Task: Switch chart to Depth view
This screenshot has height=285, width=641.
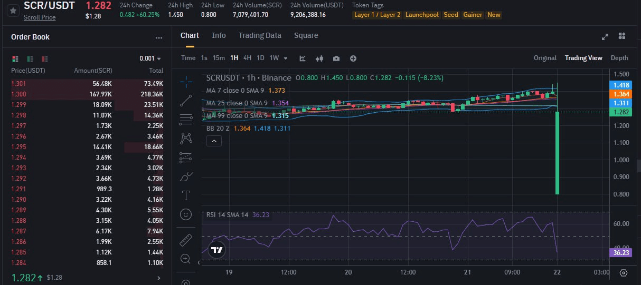Action: (619, 58)
